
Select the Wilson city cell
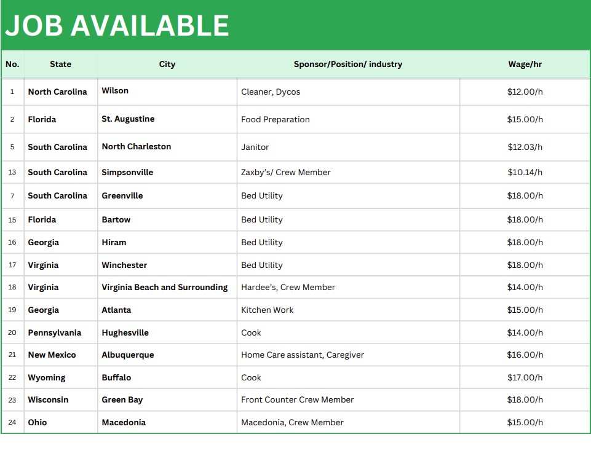115,91
